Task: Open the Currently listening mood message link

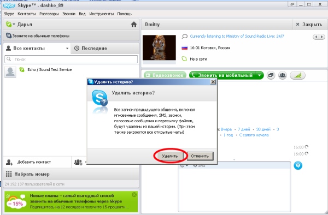Action: pos(237,36)
